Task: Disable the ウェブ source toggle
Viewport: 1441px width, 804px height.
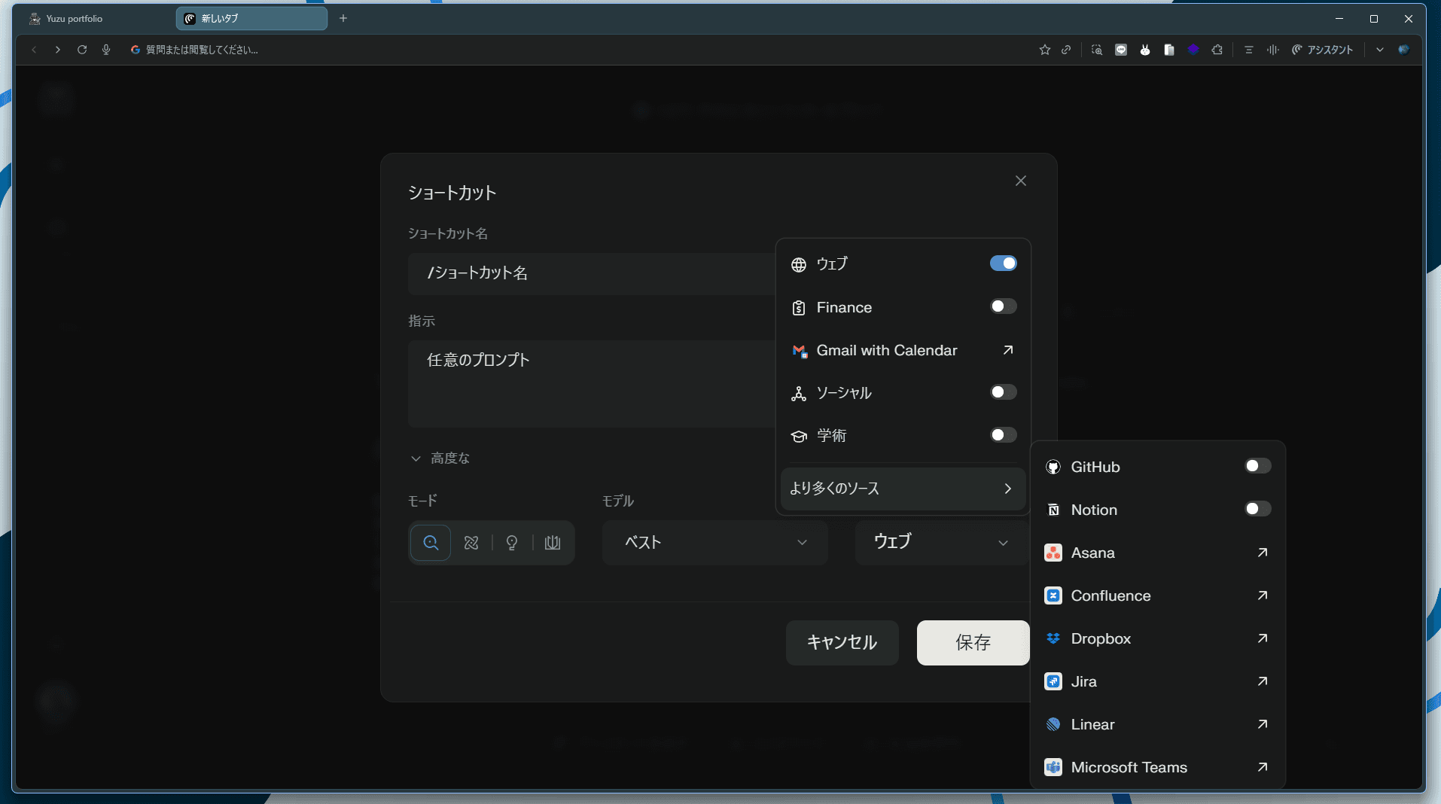Action: tap(1003, 263)
